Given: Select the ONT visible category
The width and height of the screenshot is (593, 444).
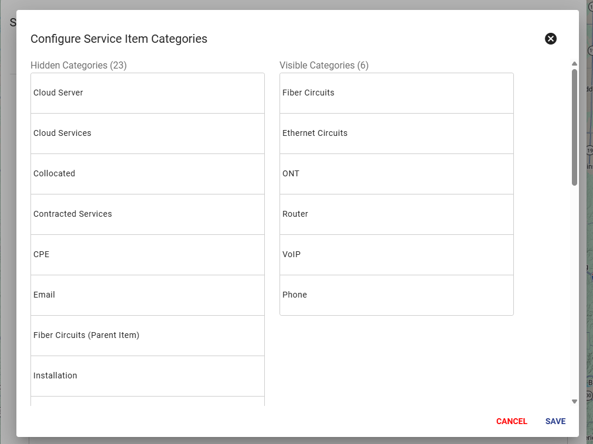Looking at the screenshot, I should point(396,174).
